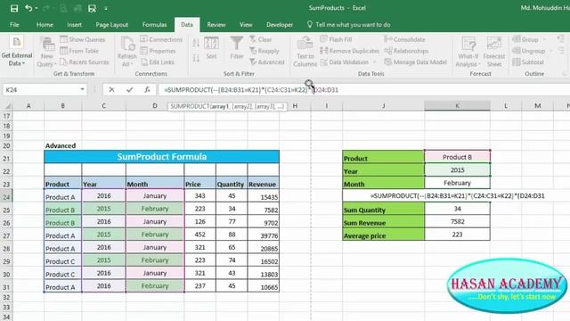Screen dimensions: 570x321
Task: Click cell K23 containing February
Action: click(x=457, y=183)
